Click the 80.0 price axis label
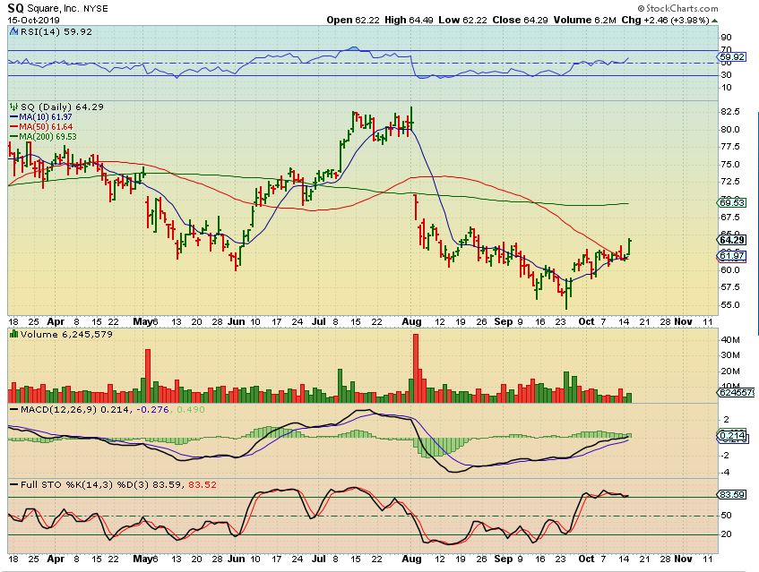 (730, 130)
